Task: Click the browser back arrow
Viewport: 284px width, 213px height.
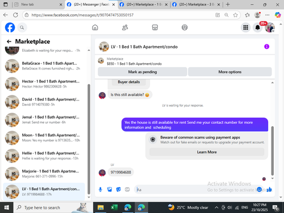Action: click(x=6, y=15)
